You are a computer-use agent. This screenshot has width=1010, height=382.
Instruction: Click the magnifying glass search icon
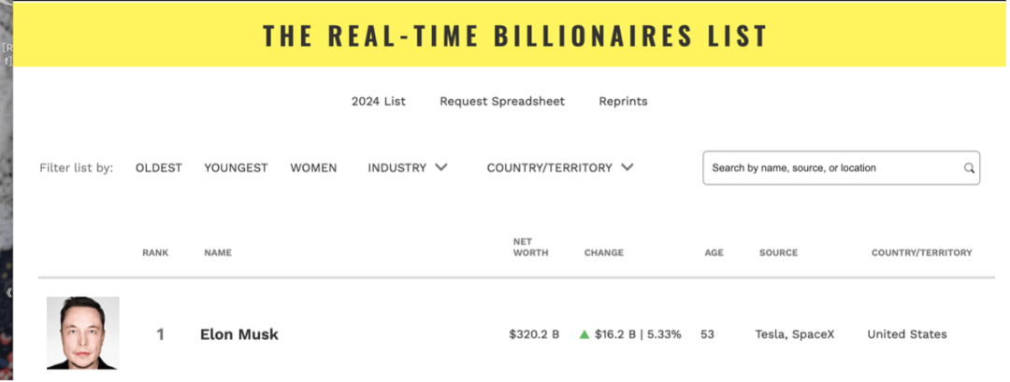(x=969, y=169)
